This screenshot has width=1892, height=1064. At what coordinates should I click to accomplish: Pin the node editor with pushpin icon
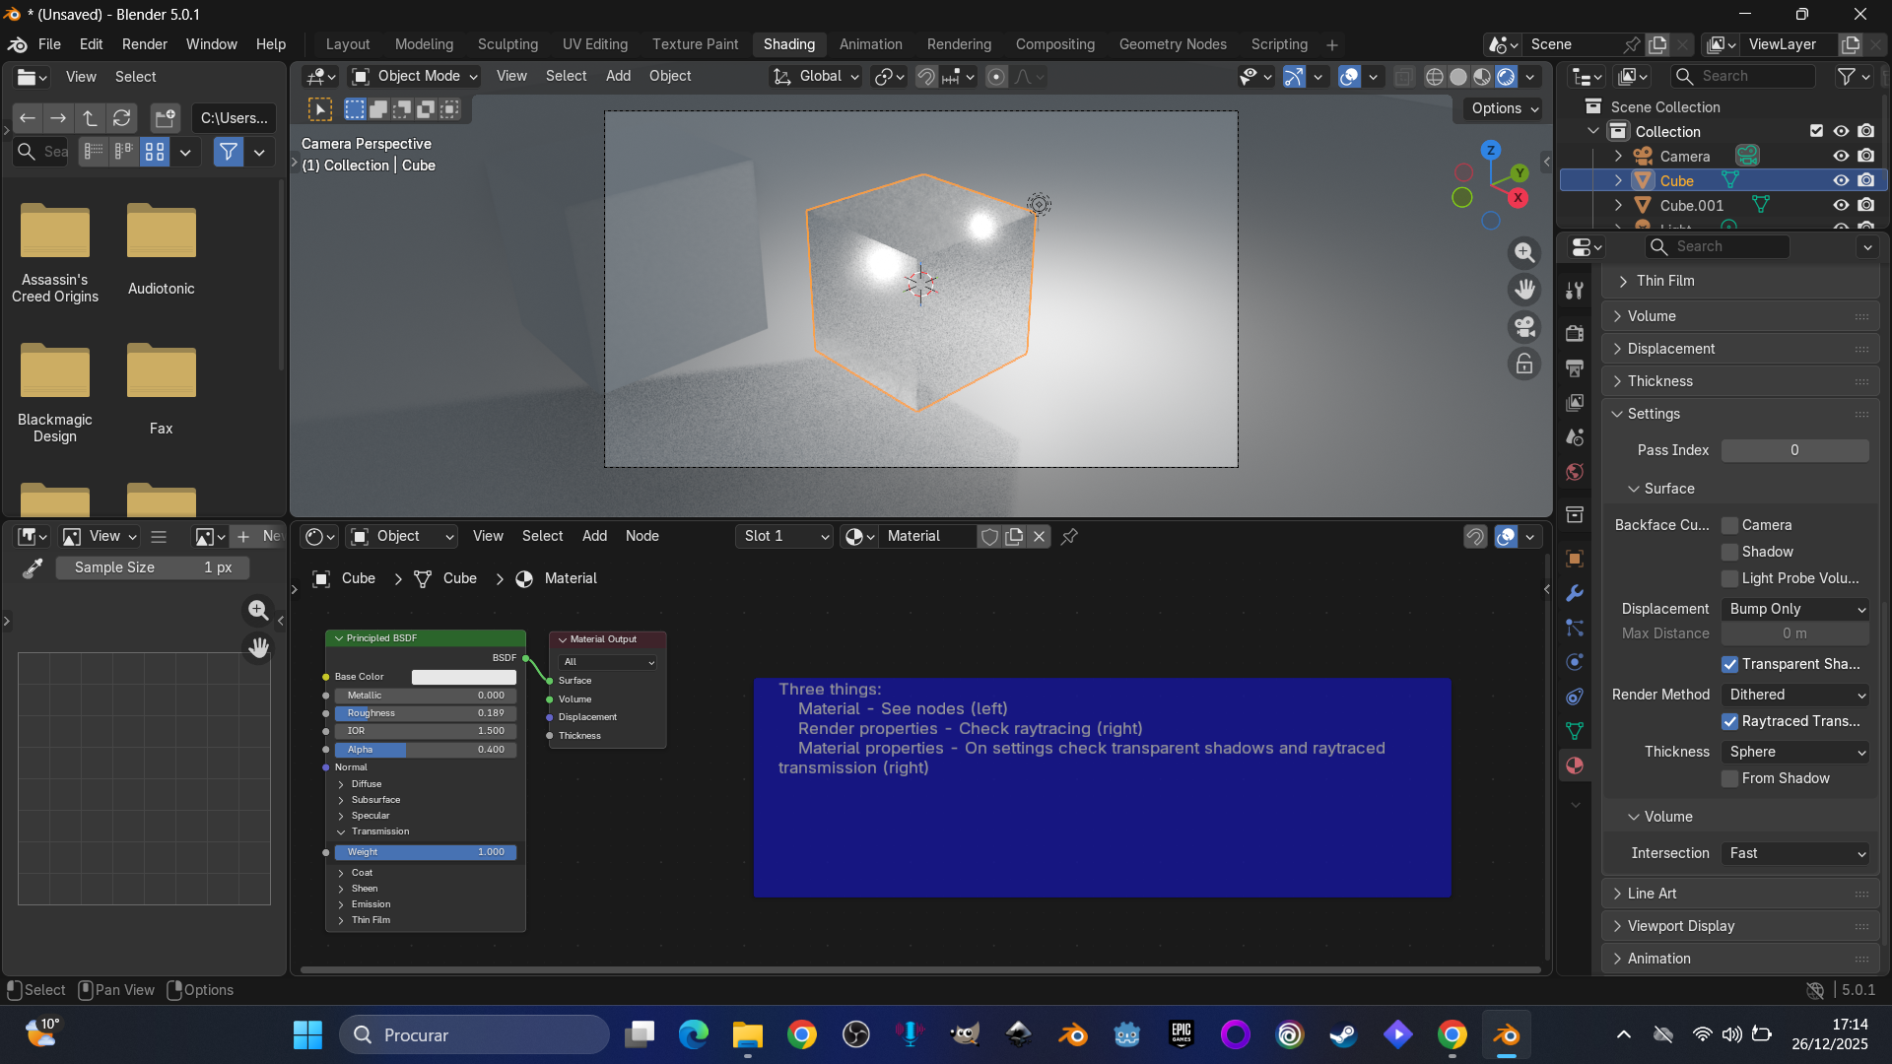point(1069,536)
